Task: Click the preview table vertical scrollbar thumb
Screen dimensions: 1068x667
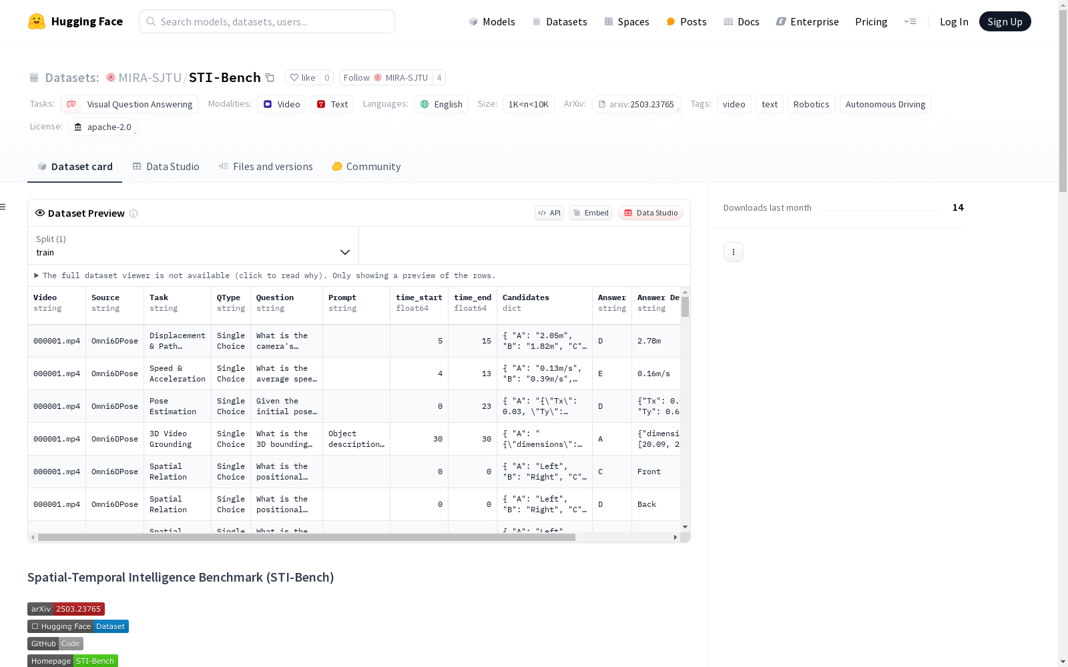Action: point(685,307)
